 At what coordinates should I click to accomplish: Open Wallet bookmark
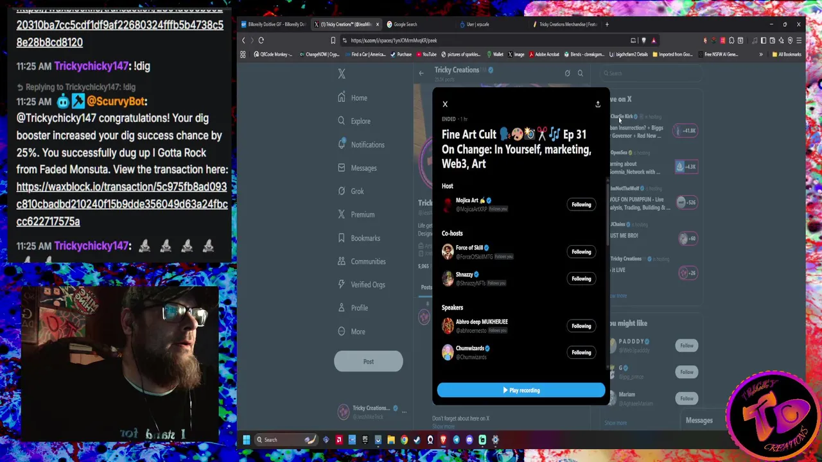(x=495, y=55)
